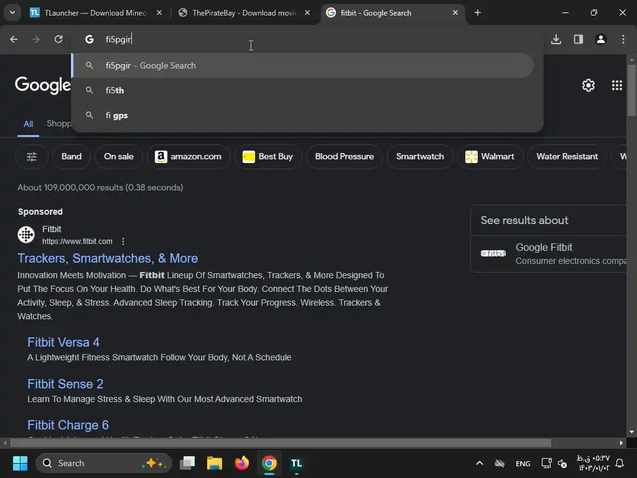Viewport: 637px width, 478px height.
Task: Open the all filters sliders chip
Action: 32,156
